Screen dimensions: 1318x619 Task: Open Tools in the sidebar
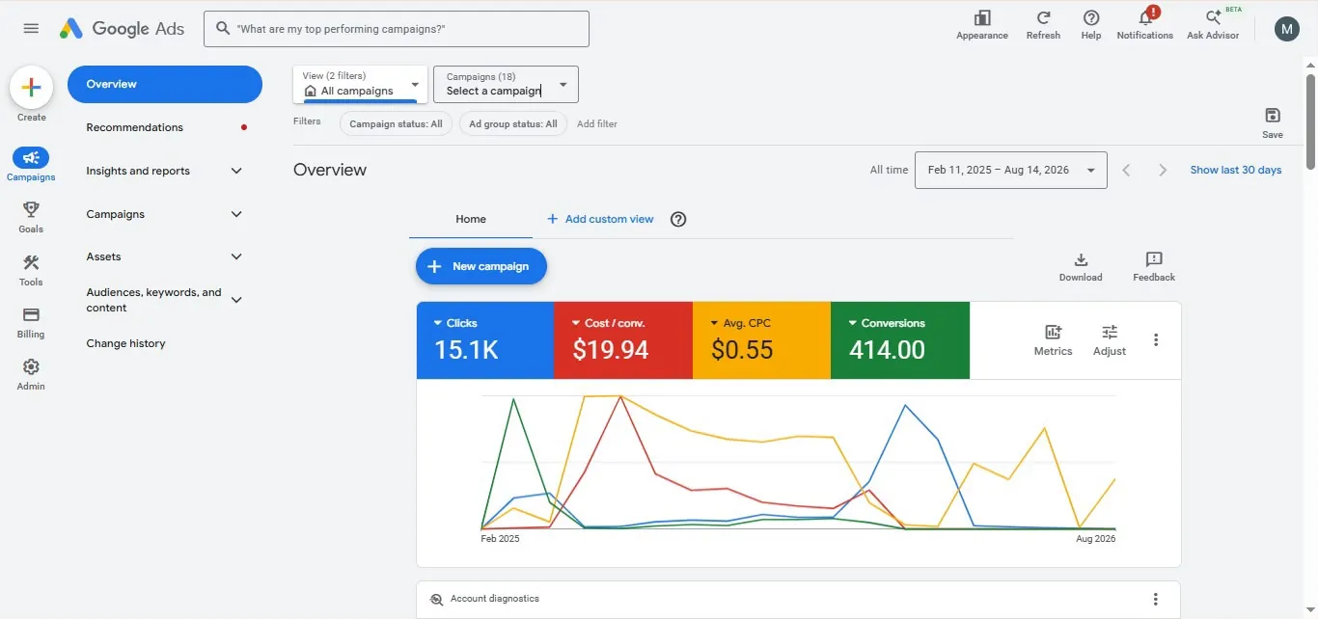31,270
